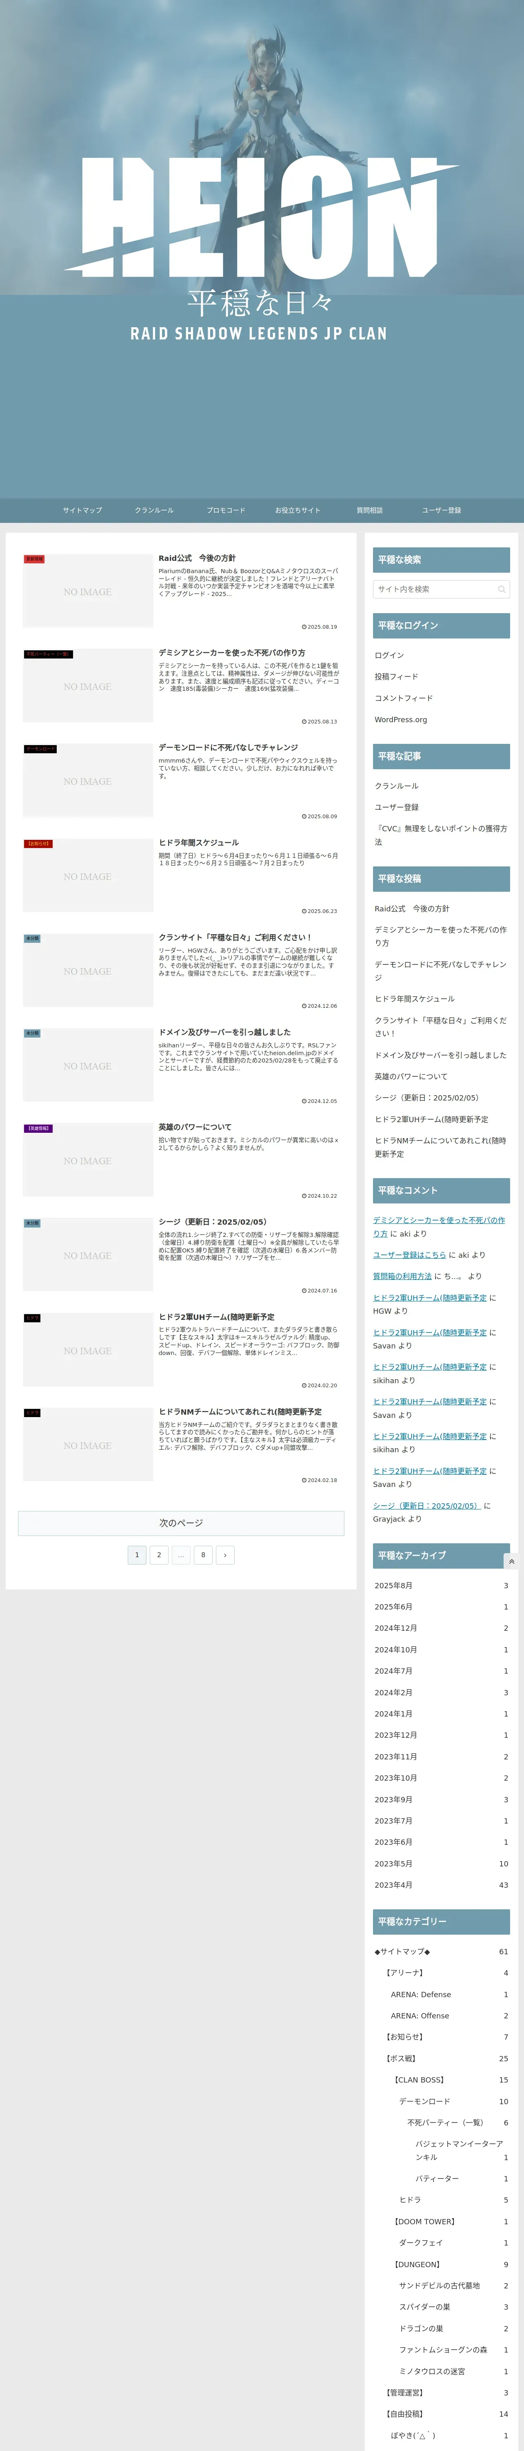This screenshot has width=524, height=2451.
Task: Open comment link on ヒドラ2軍UHチーム by HGW
Action: click(430, 1298)
